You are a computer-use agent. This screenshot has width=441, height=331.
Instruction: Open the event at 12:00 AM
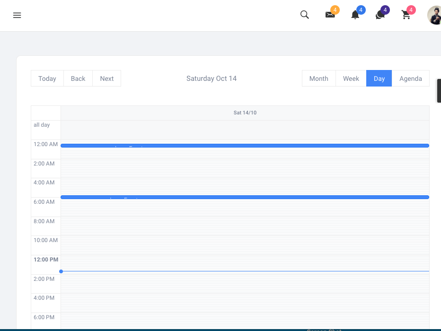point(245,146)
